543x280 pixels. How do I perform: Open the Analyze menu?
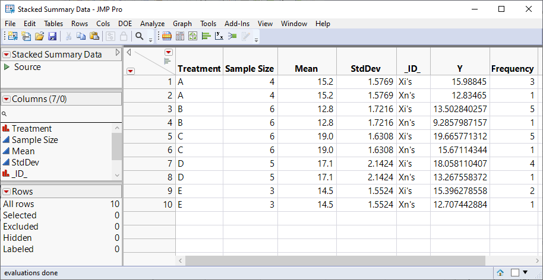[152, 23]
